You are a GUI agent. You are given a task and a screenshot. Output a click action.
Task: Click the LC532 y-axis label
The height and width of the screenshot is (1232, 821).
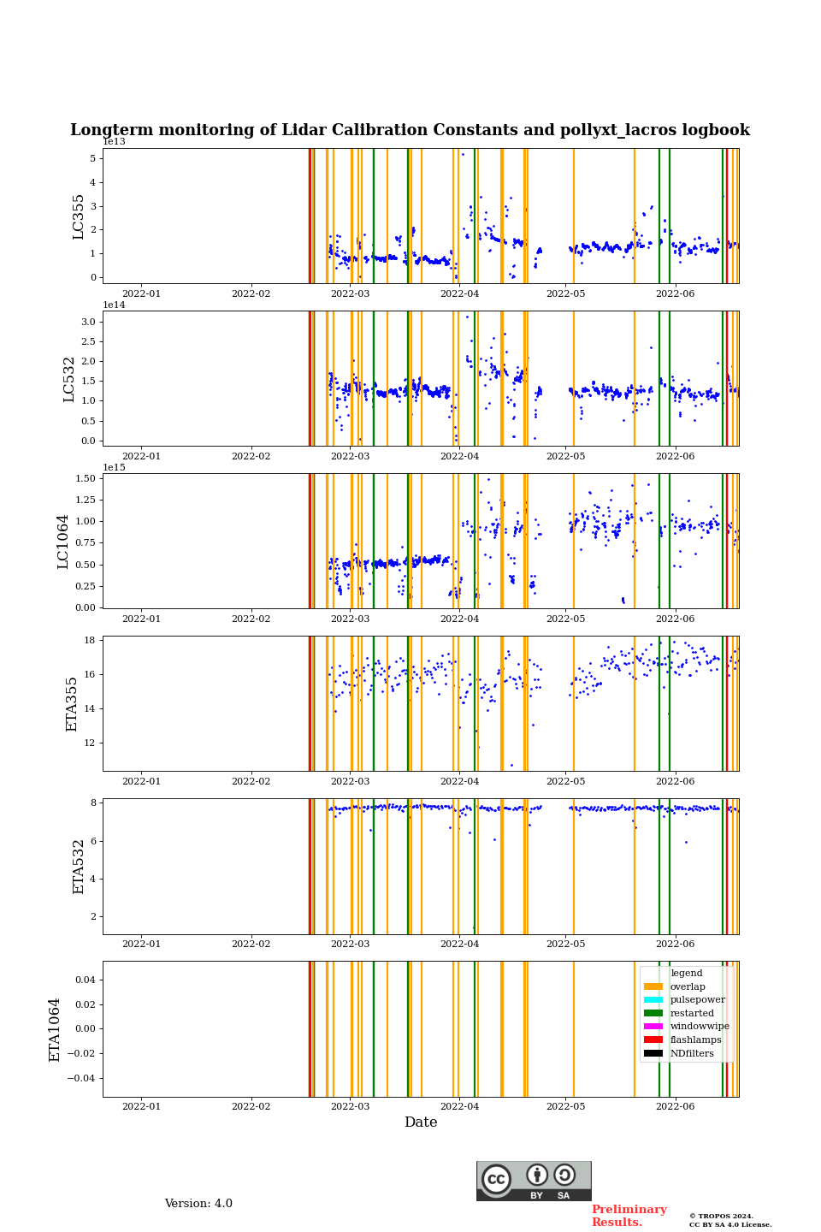click(69, 379)
